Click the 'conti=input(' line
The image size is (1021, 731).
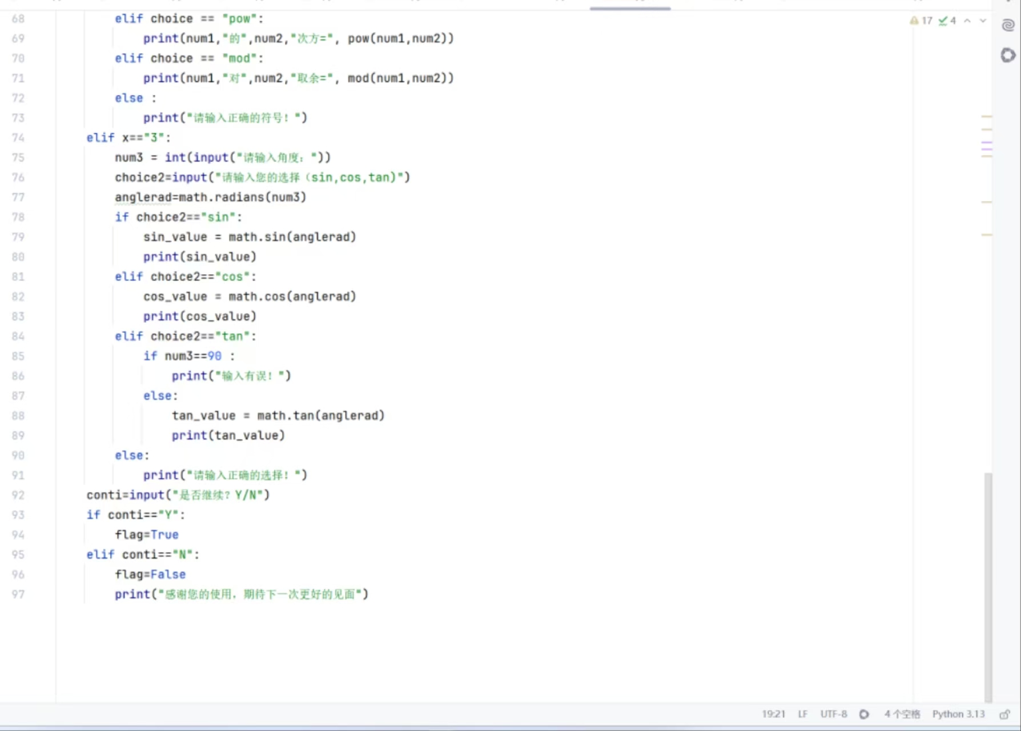click(x=178, y=495)
